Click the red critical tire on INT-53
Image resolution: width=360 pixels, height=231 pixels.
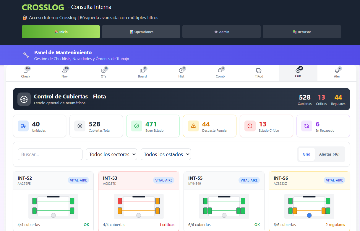tap(120, 201)
